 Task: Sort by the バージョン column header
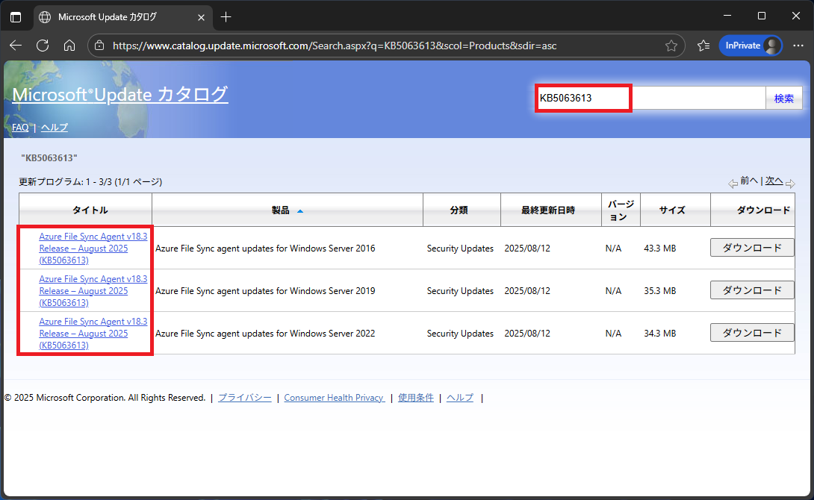621,210
